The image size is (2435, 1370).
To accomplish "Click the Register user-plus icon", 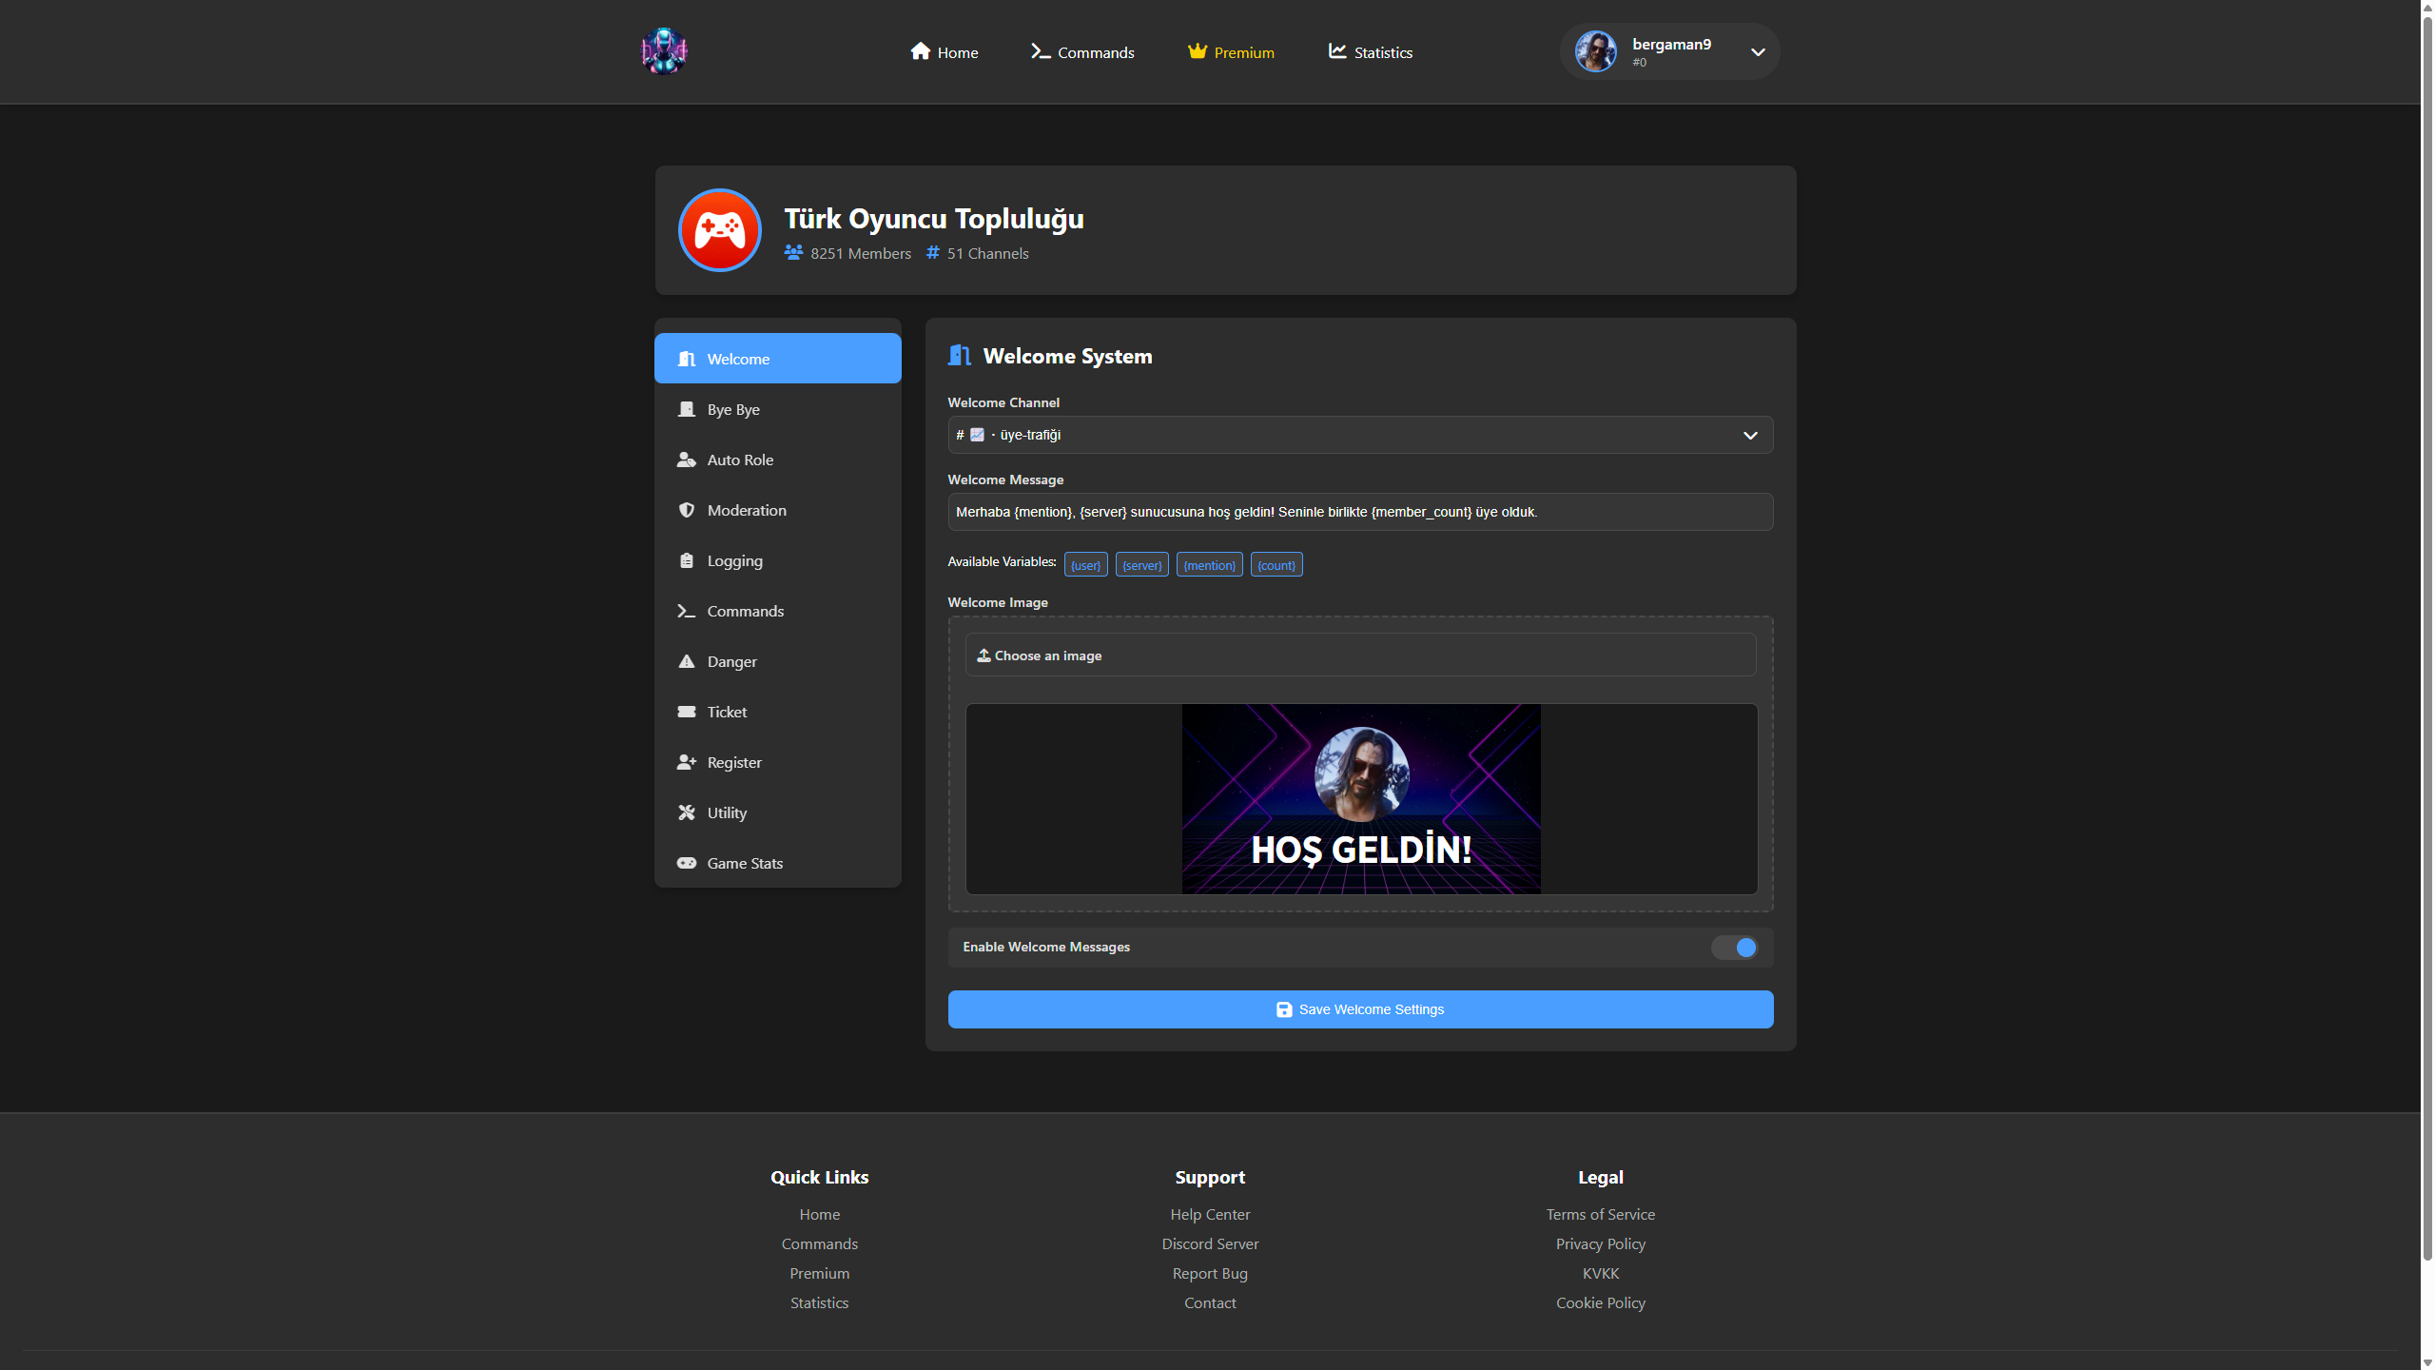I will coord(687,762).
